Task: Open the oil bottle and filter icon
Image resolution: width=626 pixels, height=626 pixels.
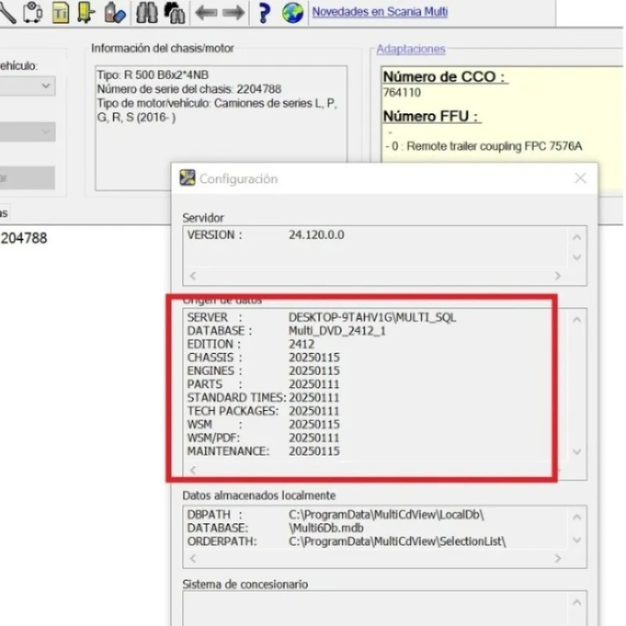Action: coord(114,12)
